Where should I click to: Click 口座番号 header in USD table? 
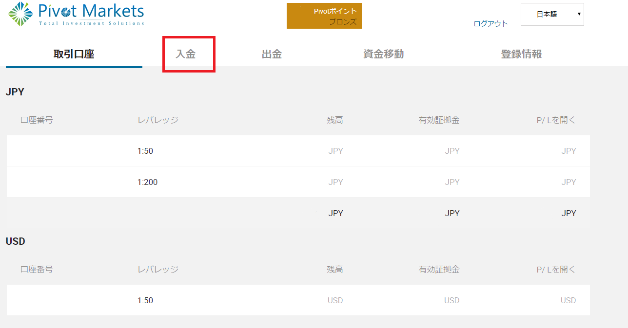tap(37, 269)
